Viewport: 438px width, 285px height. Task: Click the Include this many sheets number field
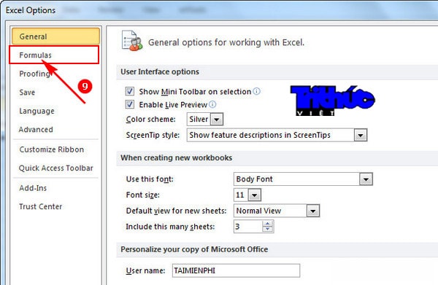tap(248, 227)
